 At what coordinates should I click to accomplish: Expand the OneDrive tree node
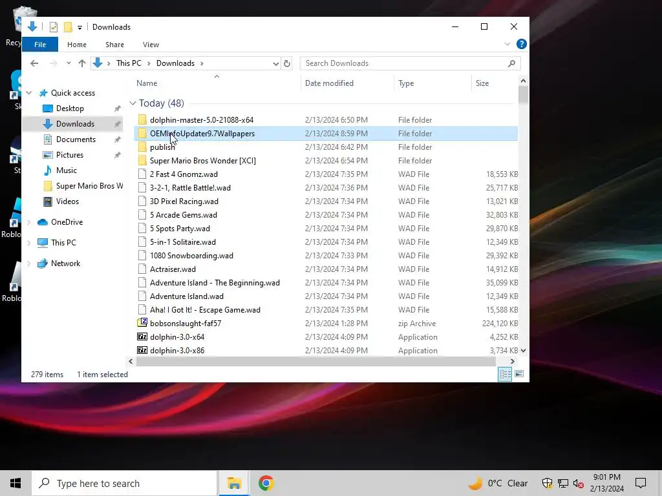(28, 222)
